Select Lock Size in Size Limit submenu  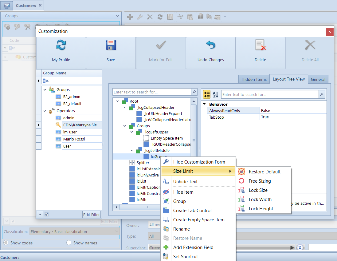pos(264,190)
